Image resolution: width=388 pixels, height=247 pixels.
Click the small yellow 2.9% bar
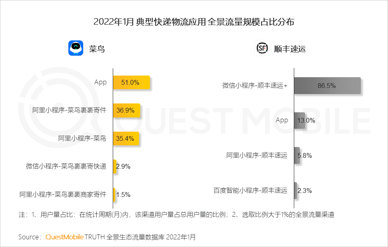pos(115,166)
